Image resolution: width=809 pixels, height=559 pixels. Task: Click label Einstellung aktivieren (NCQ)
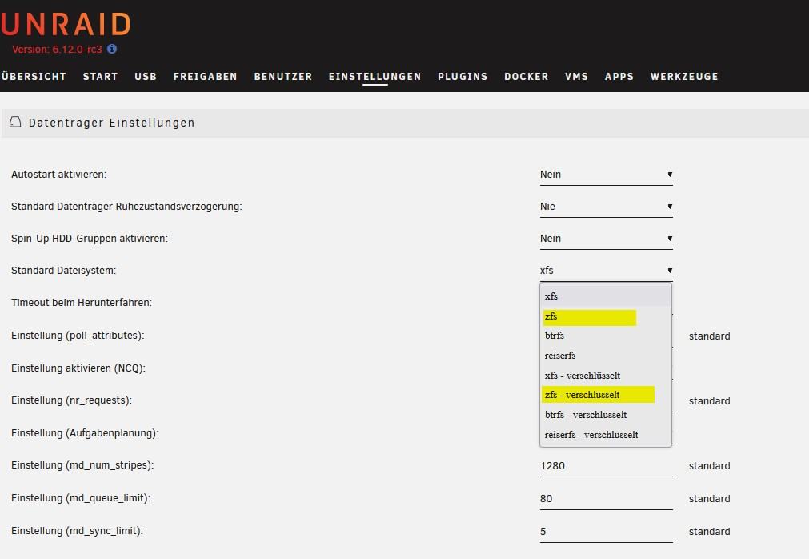click(x=78, y=368)
